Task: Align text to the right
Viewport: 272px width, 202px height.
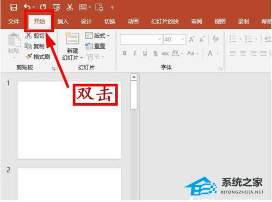Action: tap(253, 53)
